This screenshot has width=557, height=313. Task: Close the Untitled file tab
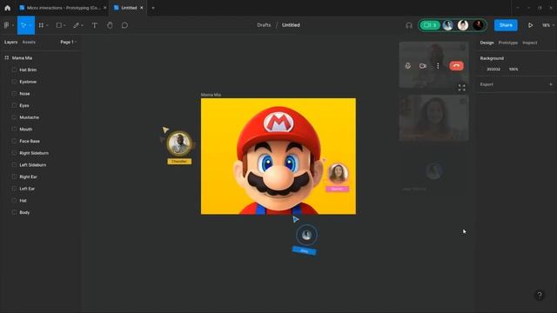(x=141, y=8)
